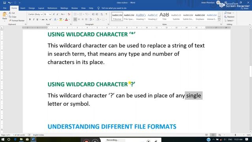Increase paragraph indent

coord(97,14)
